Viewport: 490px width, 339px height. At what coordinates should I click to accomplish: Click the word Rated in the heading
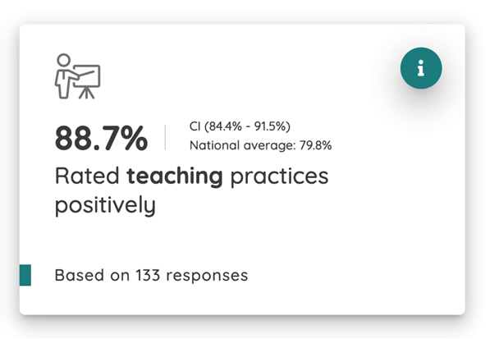pos(87,176)
